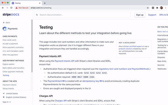Image resolution: width=168 pixels, height=105 pixels.
Task: Click the sidebar vertical scrollbar
Action: [x=32, y=46]
